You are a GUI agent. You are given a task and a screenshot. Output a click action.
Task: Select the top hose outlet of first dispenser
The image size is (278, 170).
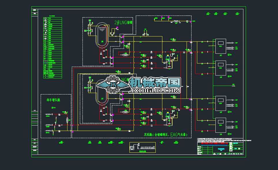(x=230, y=43)
